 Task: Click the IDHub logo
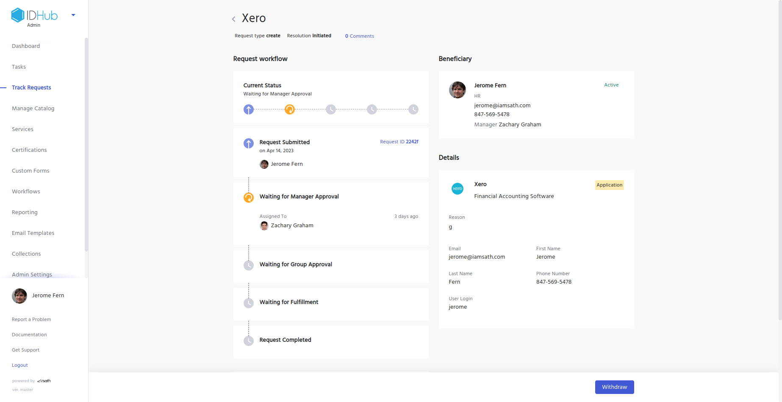click(x=34, y=16)
